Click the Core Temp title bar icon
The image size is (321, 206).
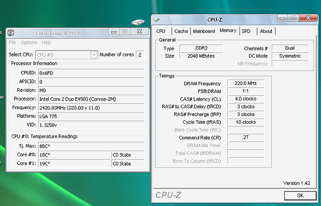[11, 33]
